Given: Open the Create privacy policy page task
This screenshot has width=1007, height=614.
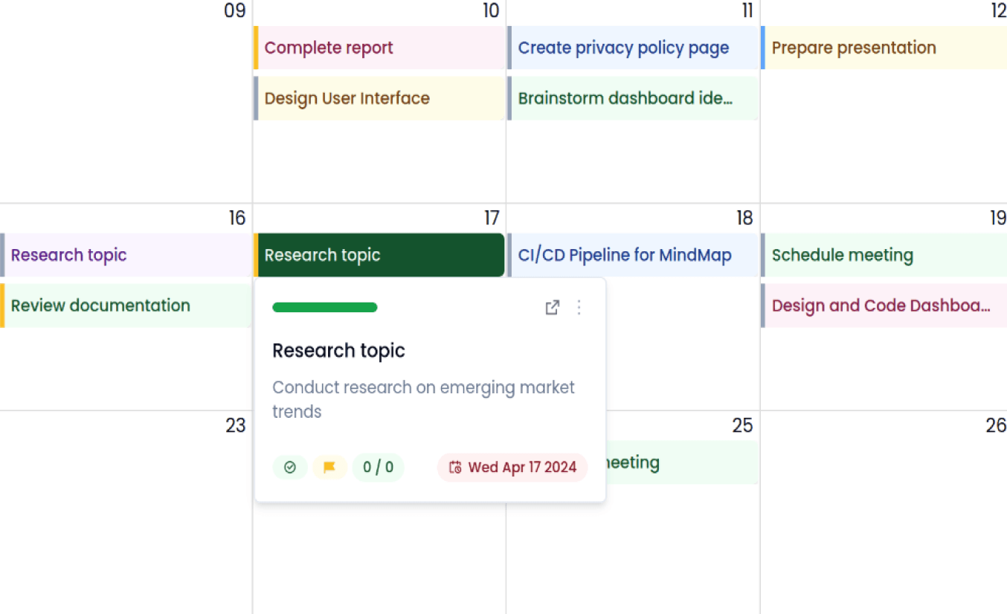Looking at the screenshot, I should pyautogui.click(x=623, y=48).
